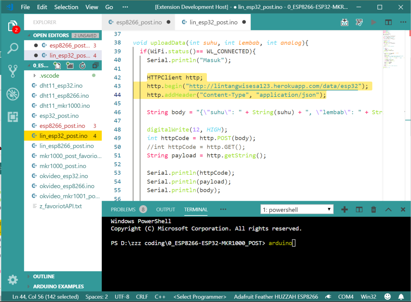Add a new terminal with plus icon
Screen dimensions: 411x302
coord(345,209)
